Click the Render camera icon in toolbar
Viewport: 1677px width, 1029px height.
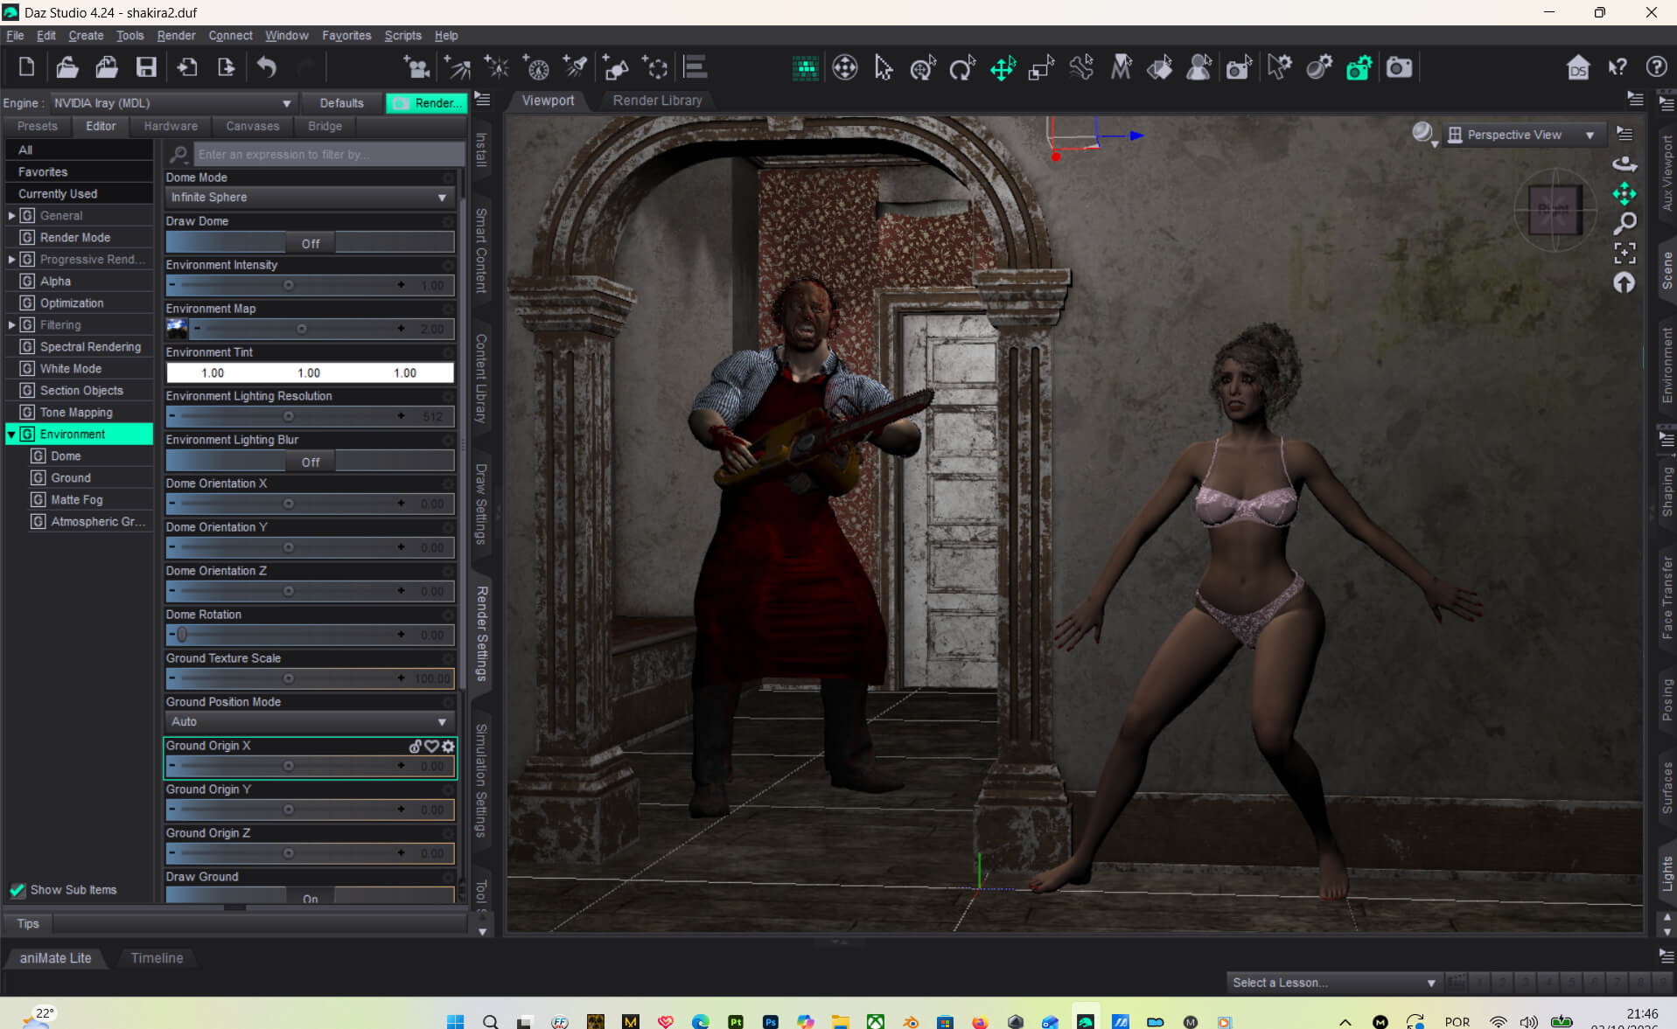[x=1399, y=67]
